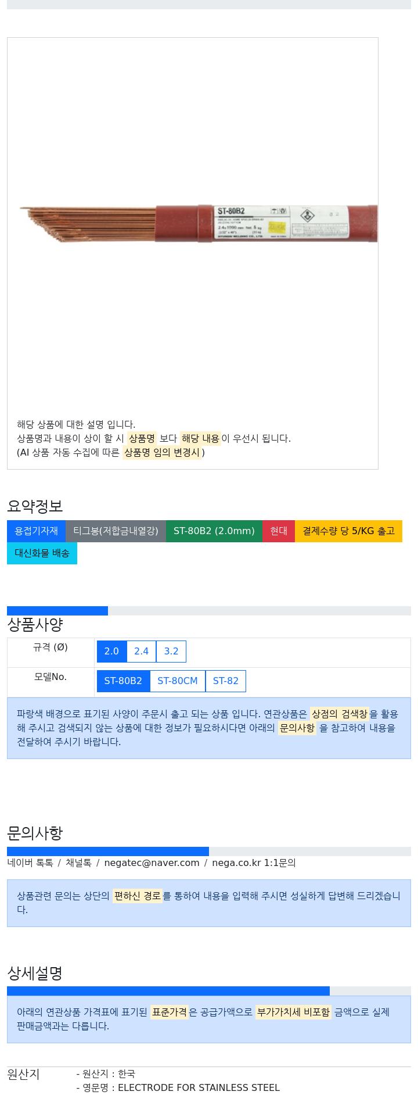Click the 용접기자재 blue tag
This screenshot has height=1095, width=418.
click(36, 531)
